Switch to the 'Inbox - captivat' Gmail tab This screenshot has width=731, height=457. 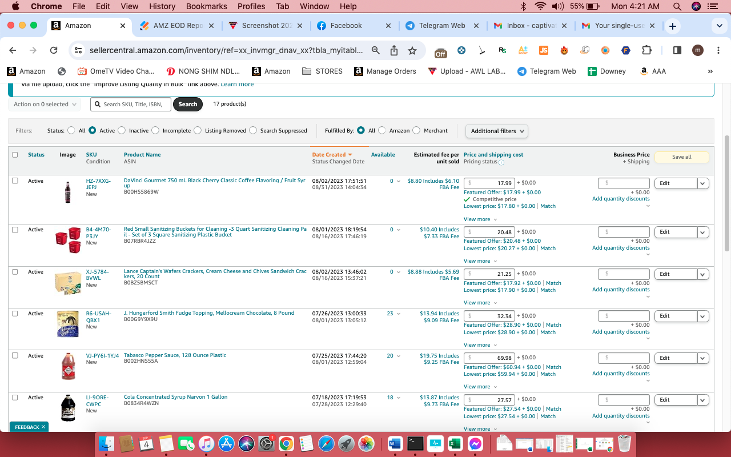click(x=531, y=26)
